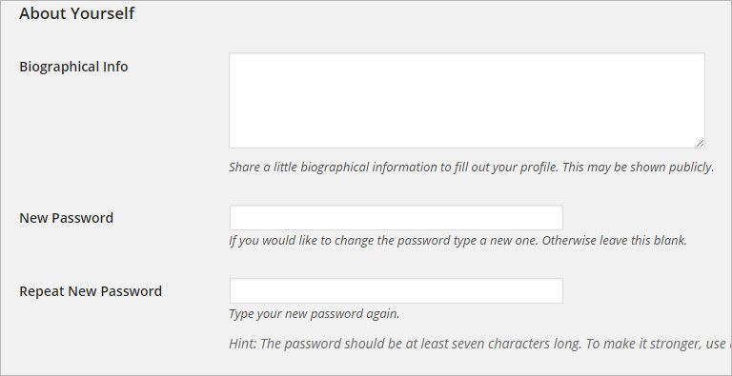
Task: Click 'Otherwise leave this blank' sentence
Action: [x=615, y=241]
